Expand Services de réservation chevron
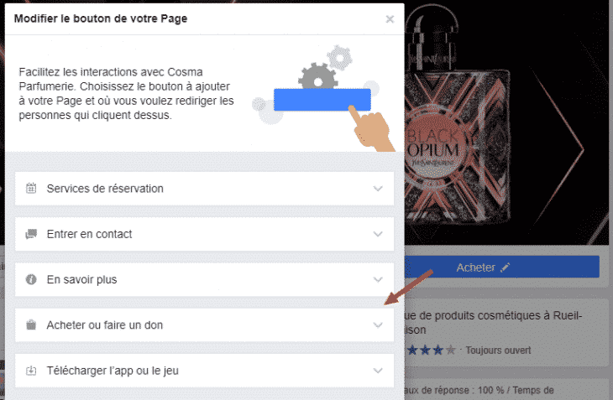Image resolution: width=613 pixels, height=400 pixels. [x=378, y=189]
